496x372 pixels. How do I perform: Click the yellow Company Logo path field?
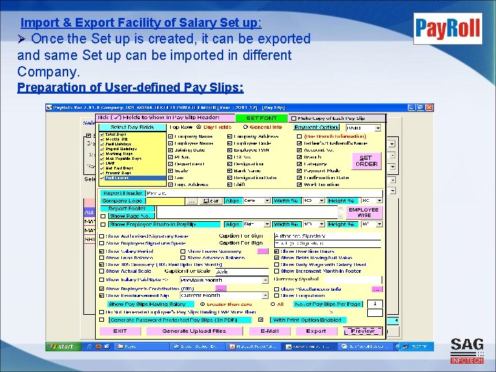(165, 201)
